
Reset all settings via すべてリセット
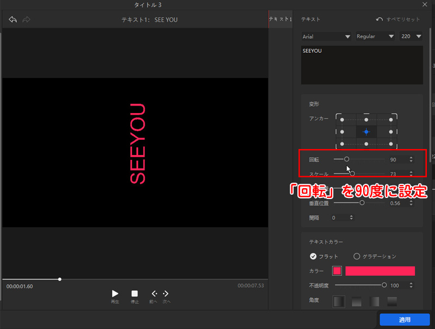click(x=402, y=18)
